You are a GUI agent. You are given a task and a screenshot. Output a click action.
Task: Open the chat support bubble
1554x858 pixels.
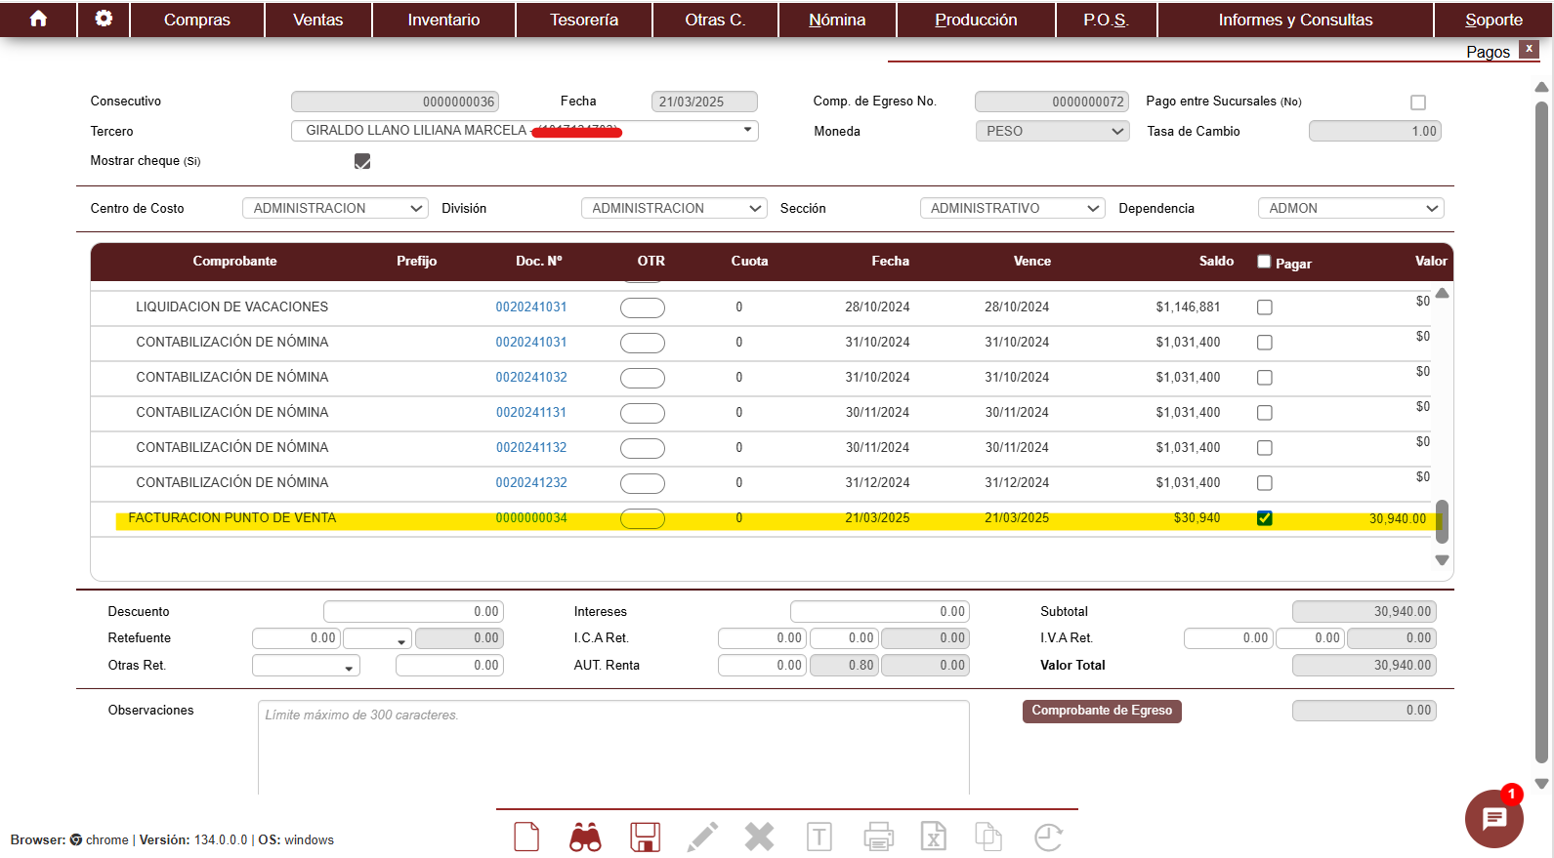tap(1494, 819)
